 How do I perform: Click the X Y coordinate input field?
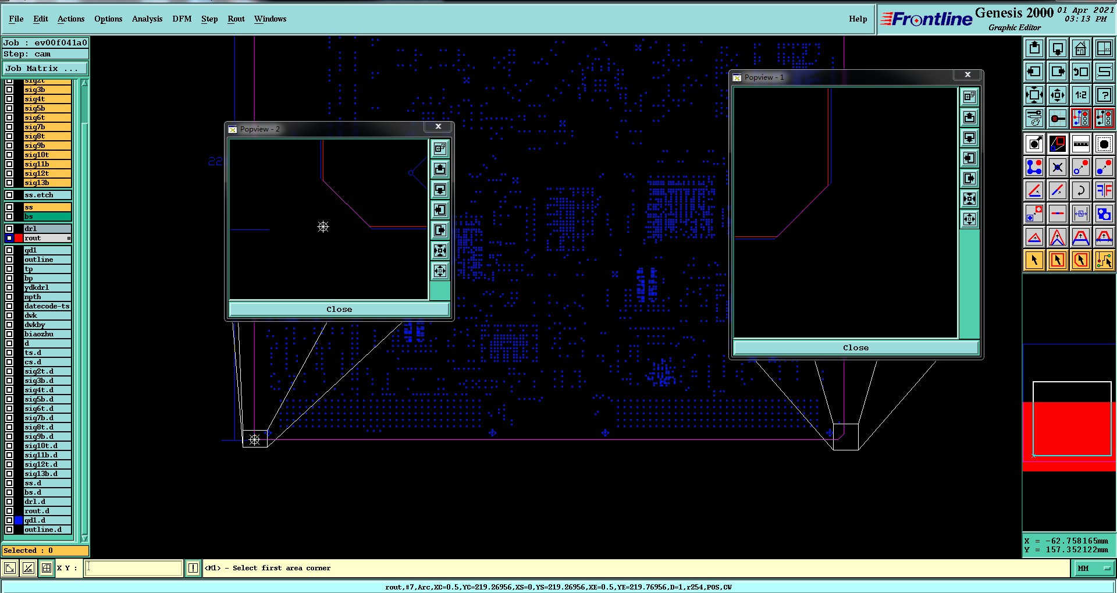134,568
